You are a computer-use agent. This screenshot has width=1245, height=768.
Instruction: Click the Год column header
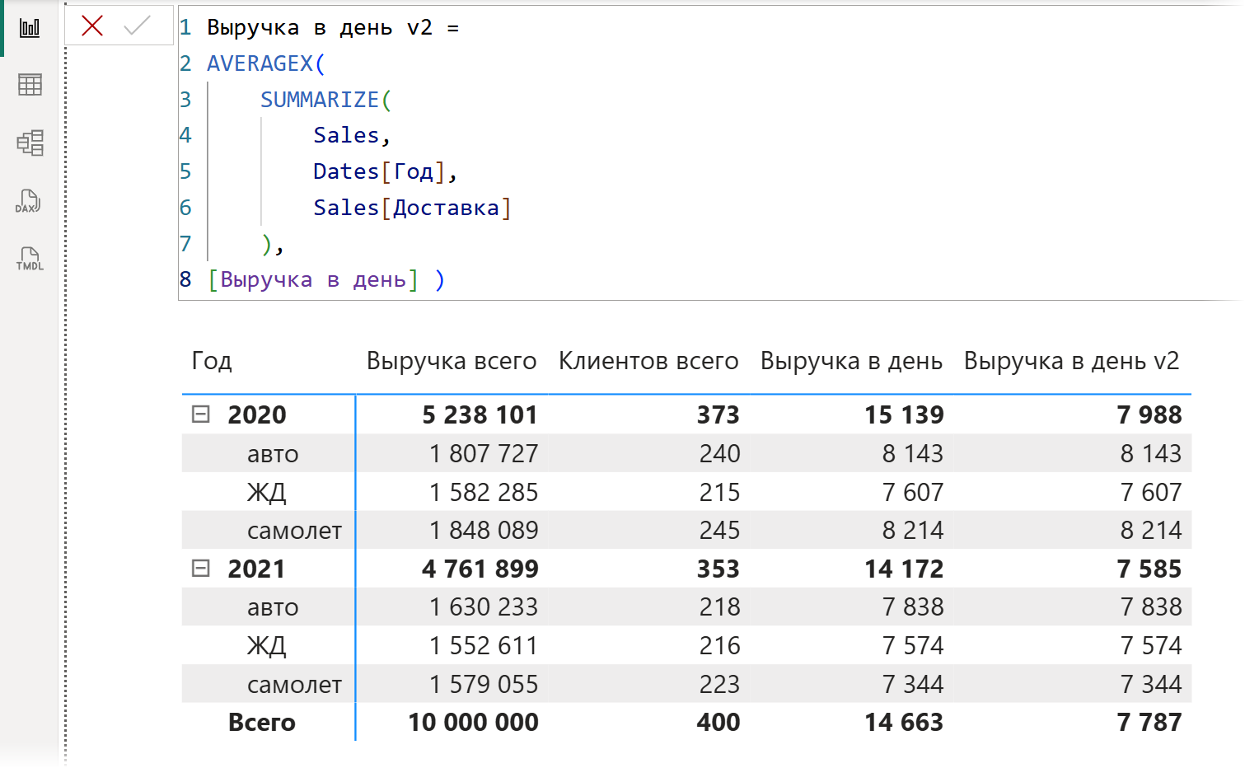[x=211, y=360]
